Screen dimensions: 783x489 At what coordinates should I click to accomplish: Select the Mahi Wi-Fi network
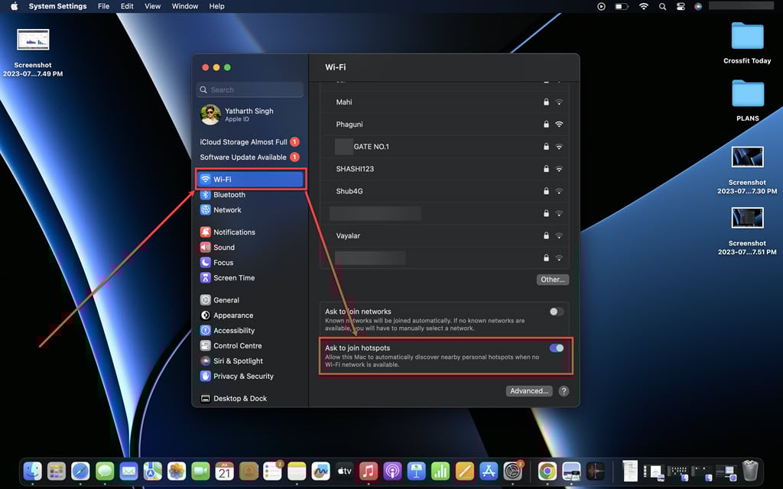pyautogui.click(x=444, y=102)
